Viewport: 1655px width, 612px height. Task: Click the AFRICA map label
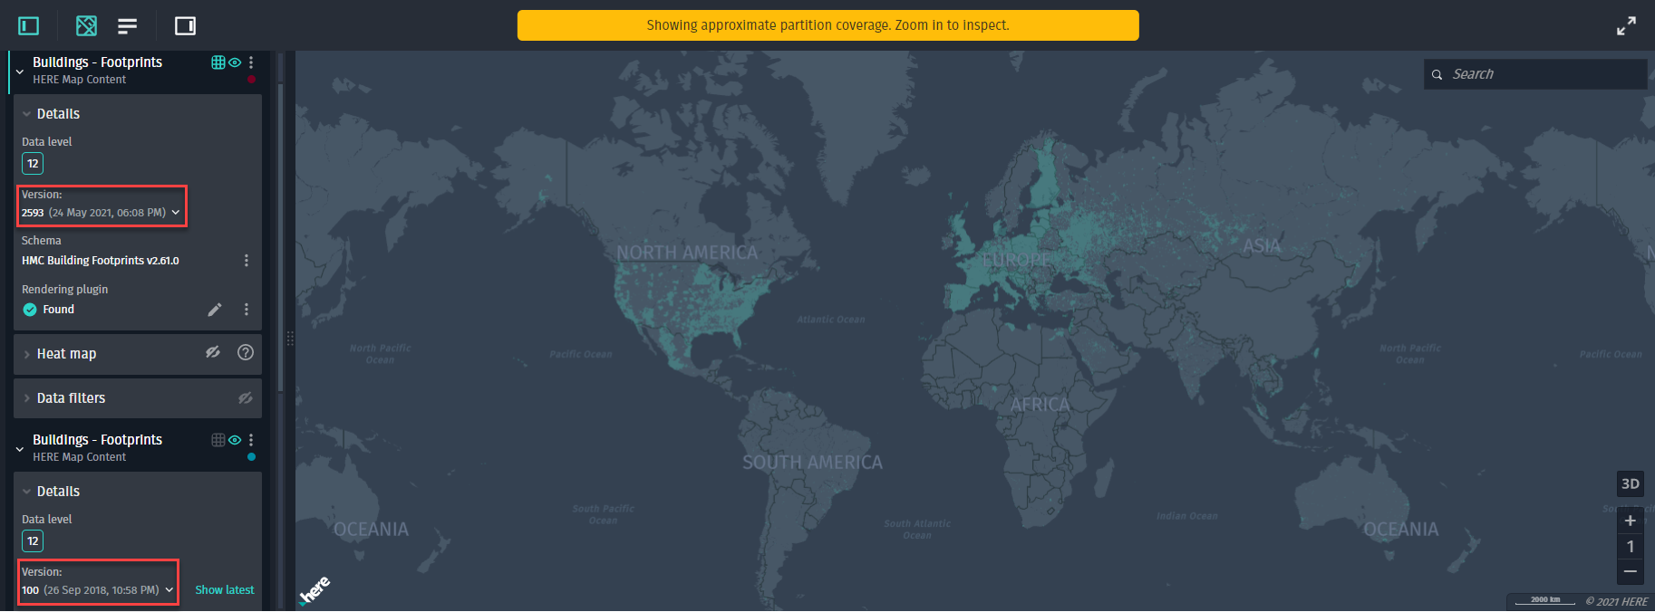[x=1040, y=406]
